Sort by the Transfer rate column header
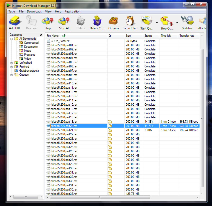This screenshot has height=206, width=212. click(189, 36)
